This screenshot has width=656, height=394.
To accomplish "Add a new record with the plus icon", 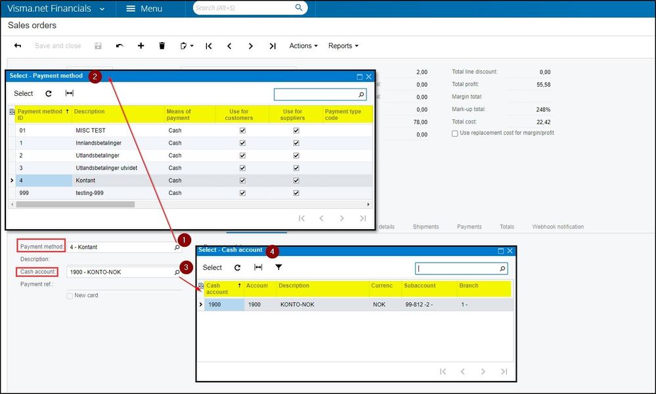I will click(x=141, y=45).
